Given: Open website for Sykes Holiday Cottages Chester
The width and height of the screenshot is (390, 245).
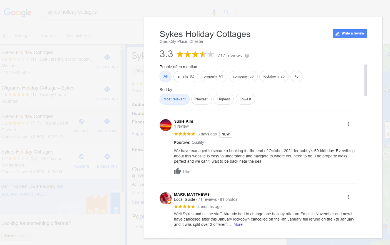Looking at the screenshot, I should click(81, 126).
